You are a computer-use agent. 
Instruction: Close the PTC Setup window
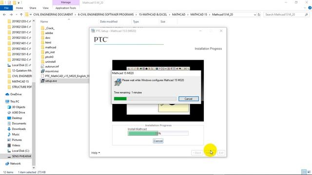point(221,31)
